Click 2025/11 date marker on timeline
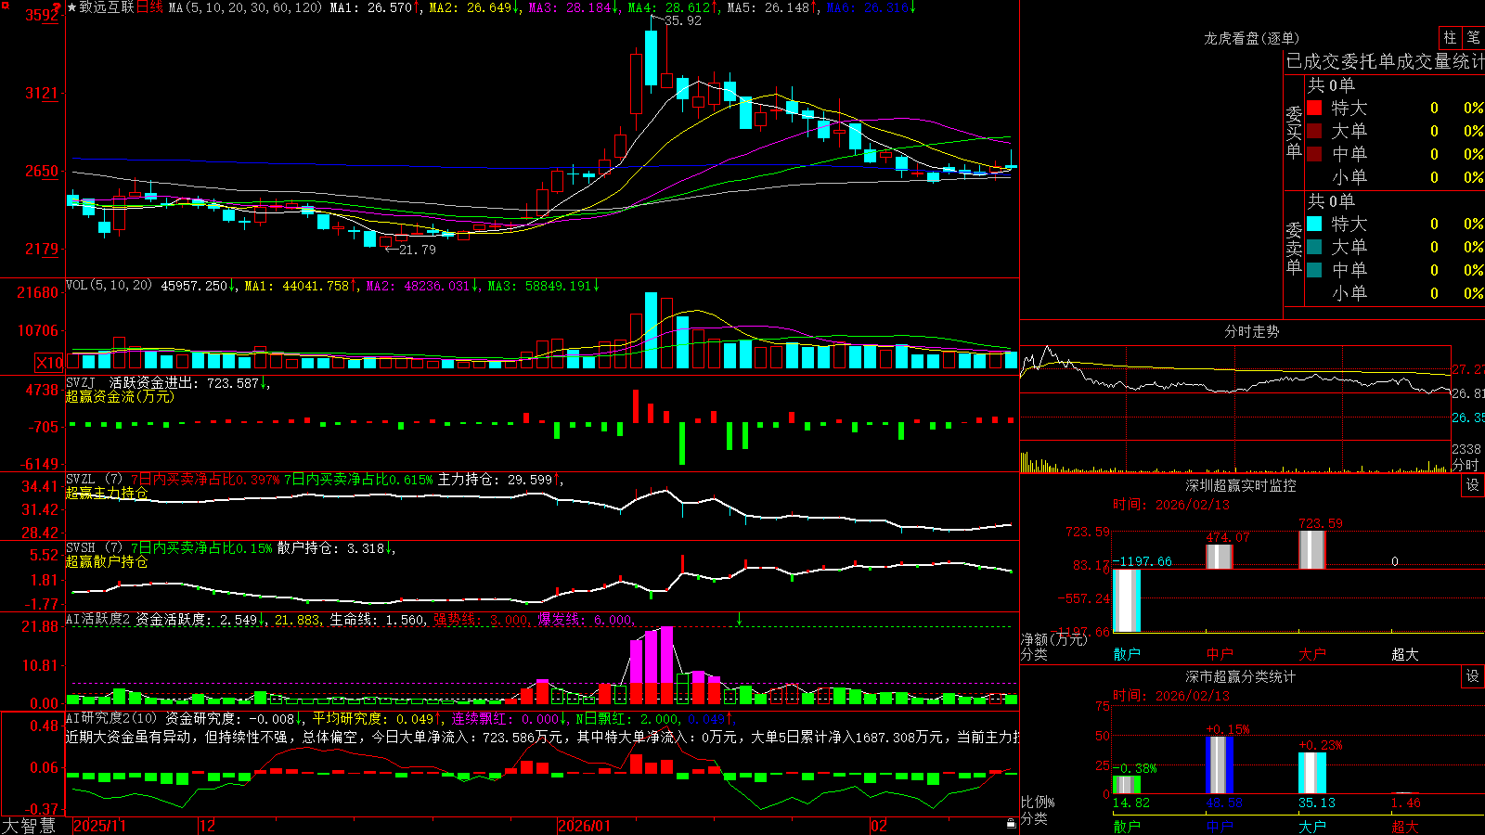The height and width of the screenshot is (835, 1485). point(99,825)
